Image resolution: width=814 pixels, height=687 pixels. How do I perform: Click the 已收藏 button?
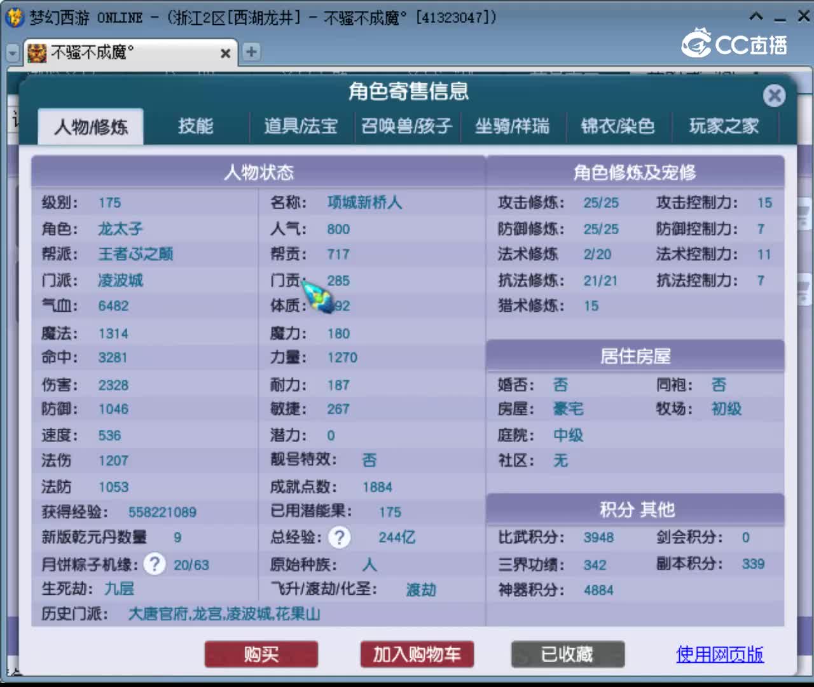click(568, 655)
